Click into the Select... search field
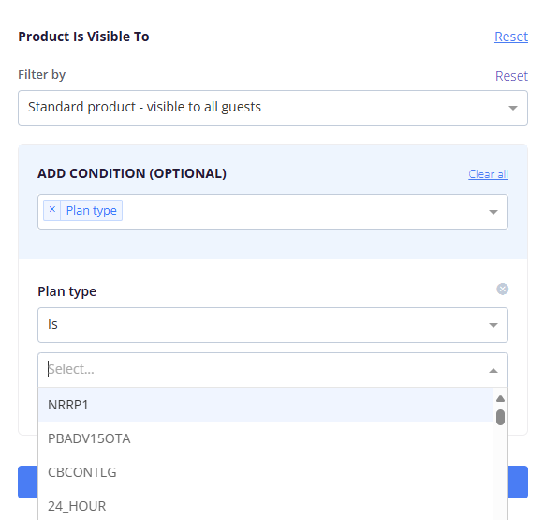The width and height of the screenshot is (544, 520). coord(264,369)
